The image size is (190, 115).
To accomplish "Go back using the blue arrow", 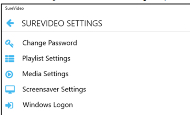I will [10, 23].
